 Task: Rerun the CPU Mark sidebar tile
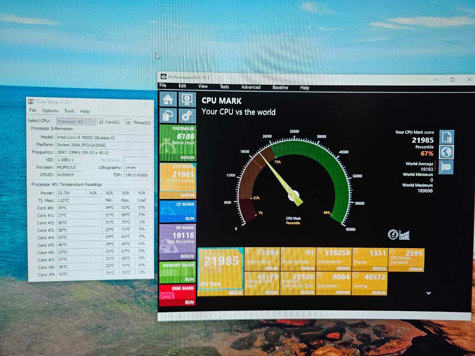(x=187, y=195)
